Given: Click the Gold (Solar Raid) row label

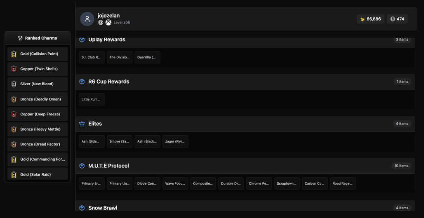Looking at the screenshot, I should 35,174.
